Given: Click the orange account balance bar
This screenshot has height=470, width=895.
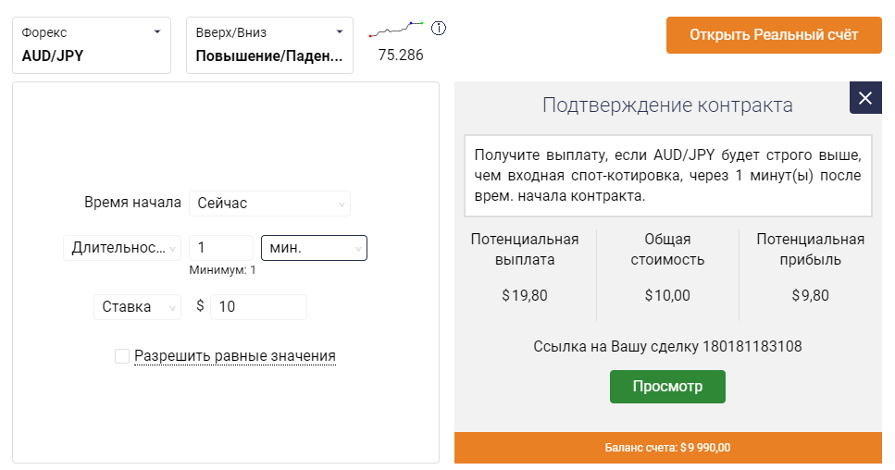Looking at the screenshot, I should (667, 448).
